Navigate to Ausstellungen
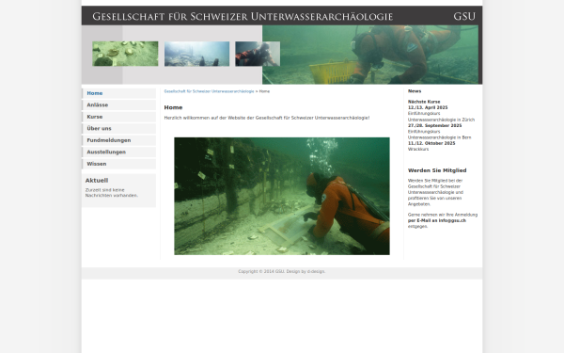The image size is (564, 353). point(119,152)
